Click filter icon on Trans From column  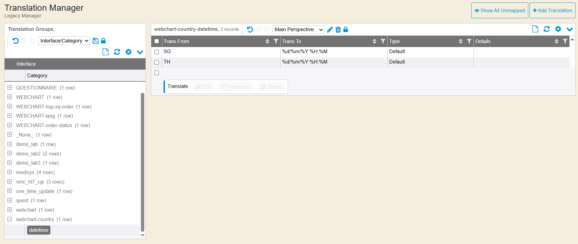click(276, 41)
